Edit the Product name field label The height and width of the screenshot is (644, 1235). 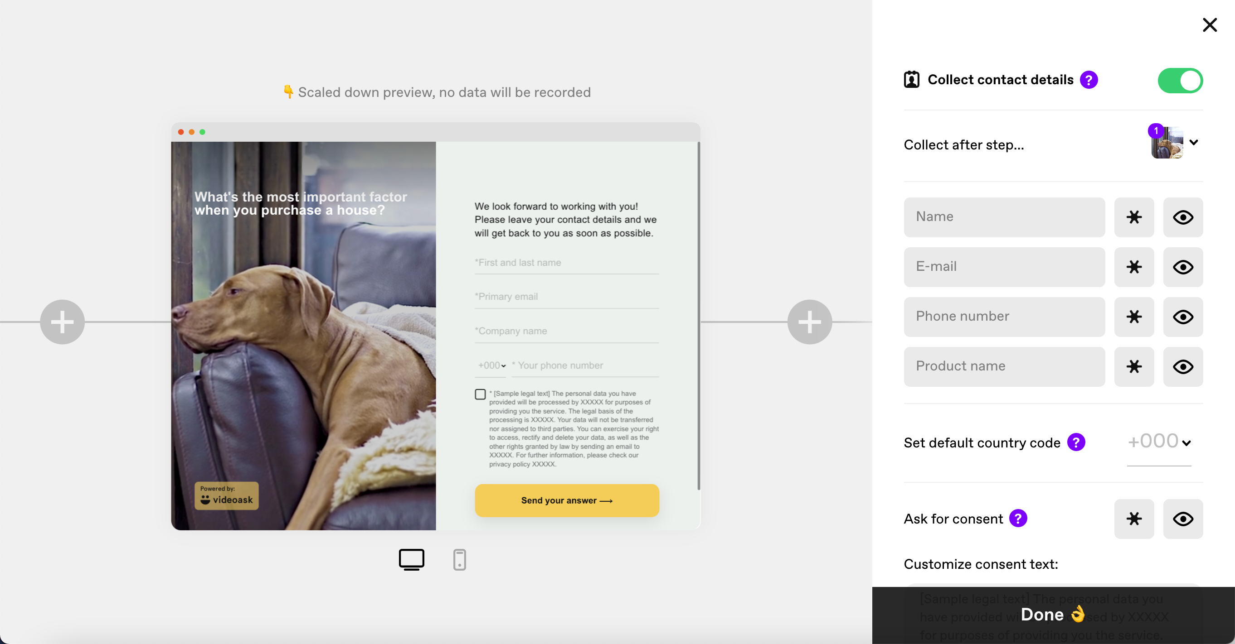tap(1004, 366)
